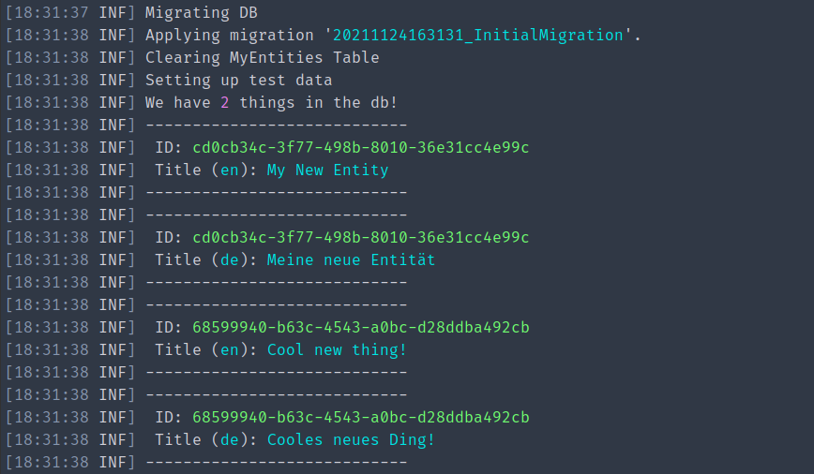Screen dimensions: 814x474
Task: Click the GUID directly above 'My New Entity'
Action: pyautogui.click(x=360, y=147)
